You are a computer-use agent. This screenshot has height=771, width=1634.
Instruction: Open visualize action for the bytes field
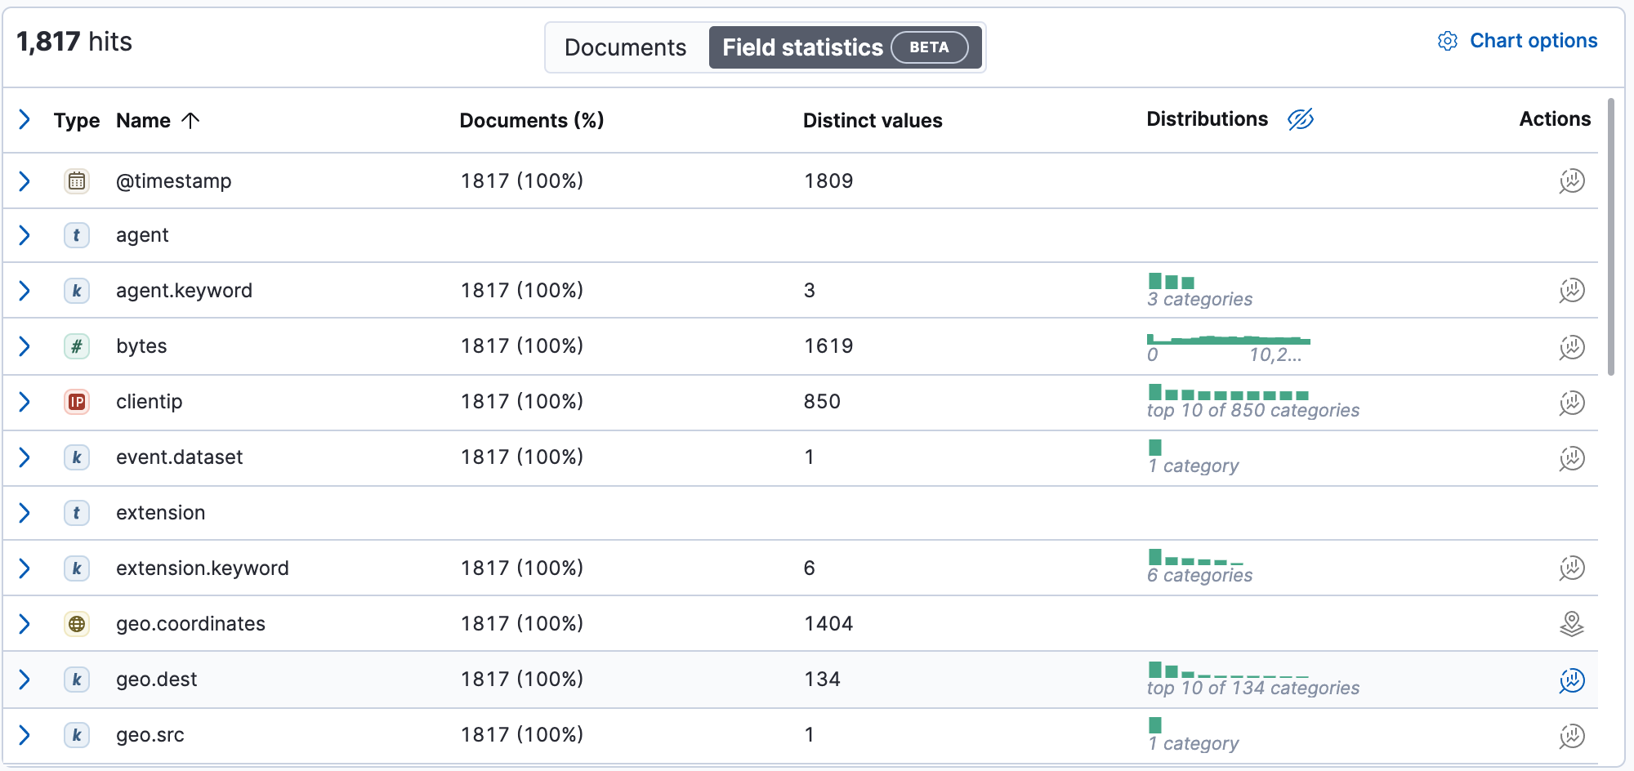1572,346
